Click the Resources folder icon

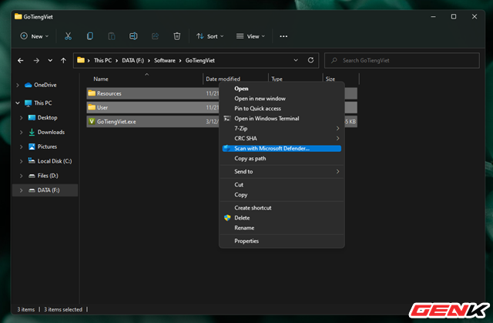click(92, 93)
